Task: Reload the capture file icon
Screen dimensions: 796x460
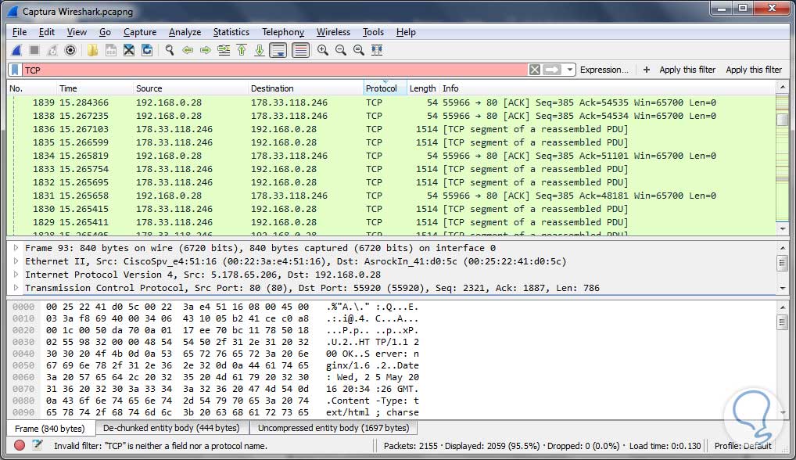Action: tap(147, 50)
